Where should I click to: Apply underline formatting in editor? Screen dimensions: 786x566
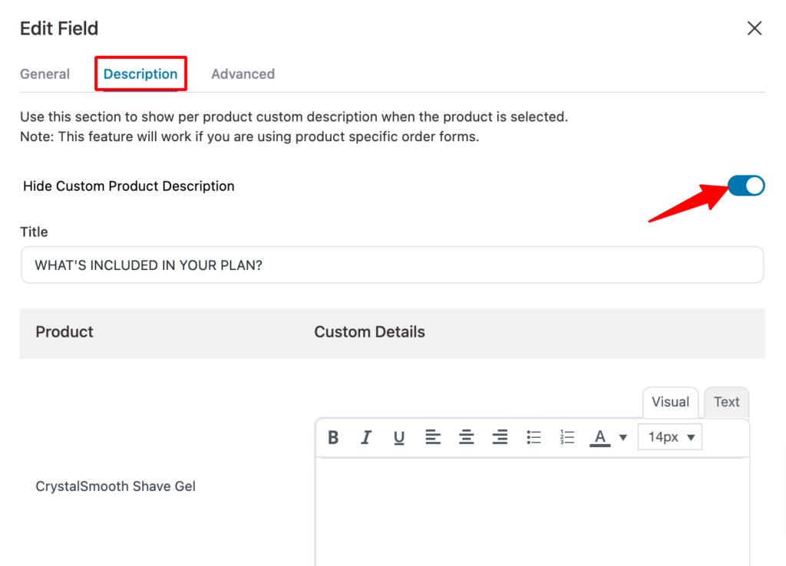(x=399, y=437)
